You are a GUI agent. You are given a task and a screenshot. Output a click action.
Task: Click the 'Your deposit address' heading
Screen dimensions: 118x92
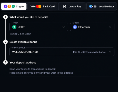coord(23,63)
